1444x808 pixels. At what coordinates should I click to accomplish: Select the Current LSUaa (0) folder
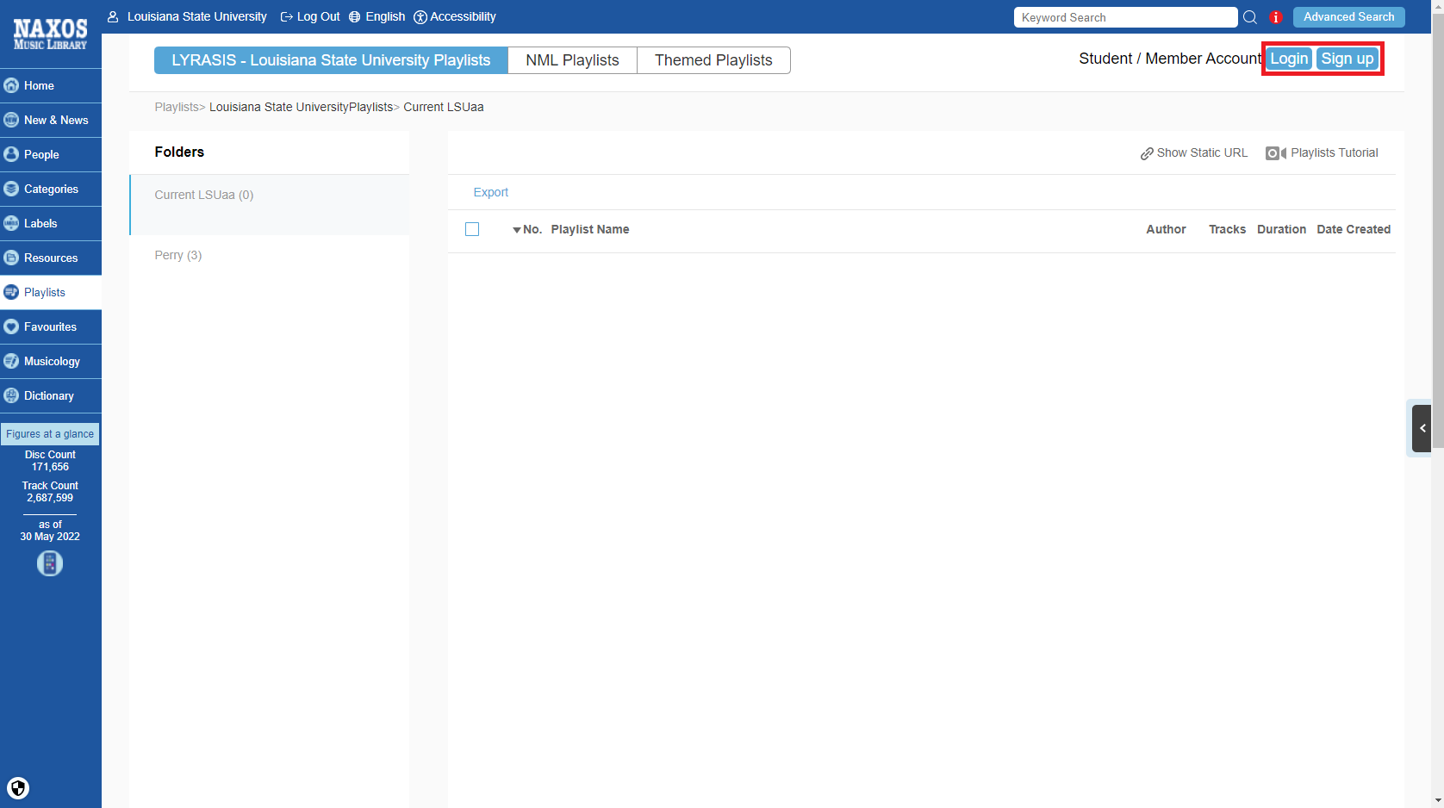point(270,204)
